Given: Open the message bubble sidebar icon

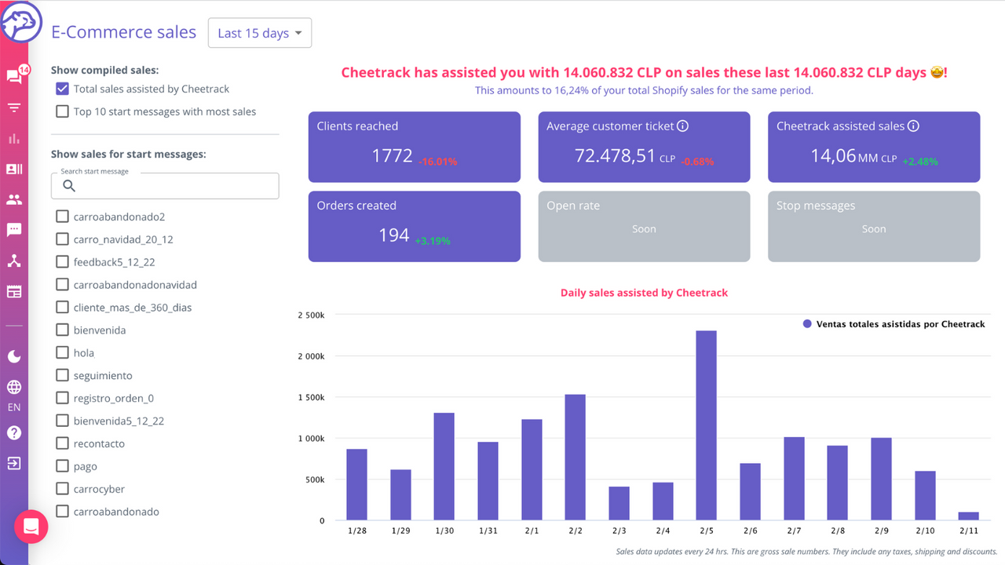Looking at the screenshot, I should tap(14, 230).
